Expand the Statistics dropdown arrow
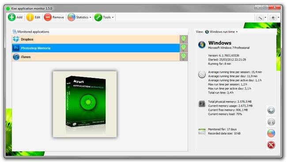 [x=91, y=17]
